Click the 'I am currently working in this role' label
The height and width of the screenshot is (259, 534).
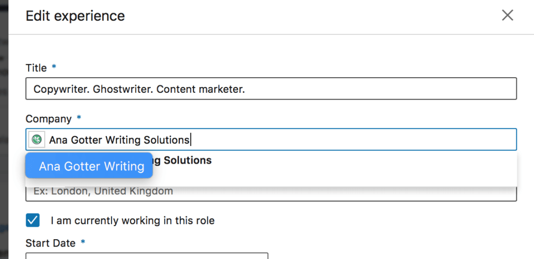tap(133, 220)
